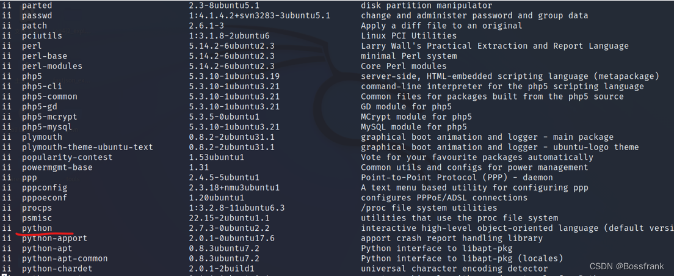Click the python-apport package name
Image resolution: width=674 pixels, height=276 pixels.
click(x=54, y=238)
